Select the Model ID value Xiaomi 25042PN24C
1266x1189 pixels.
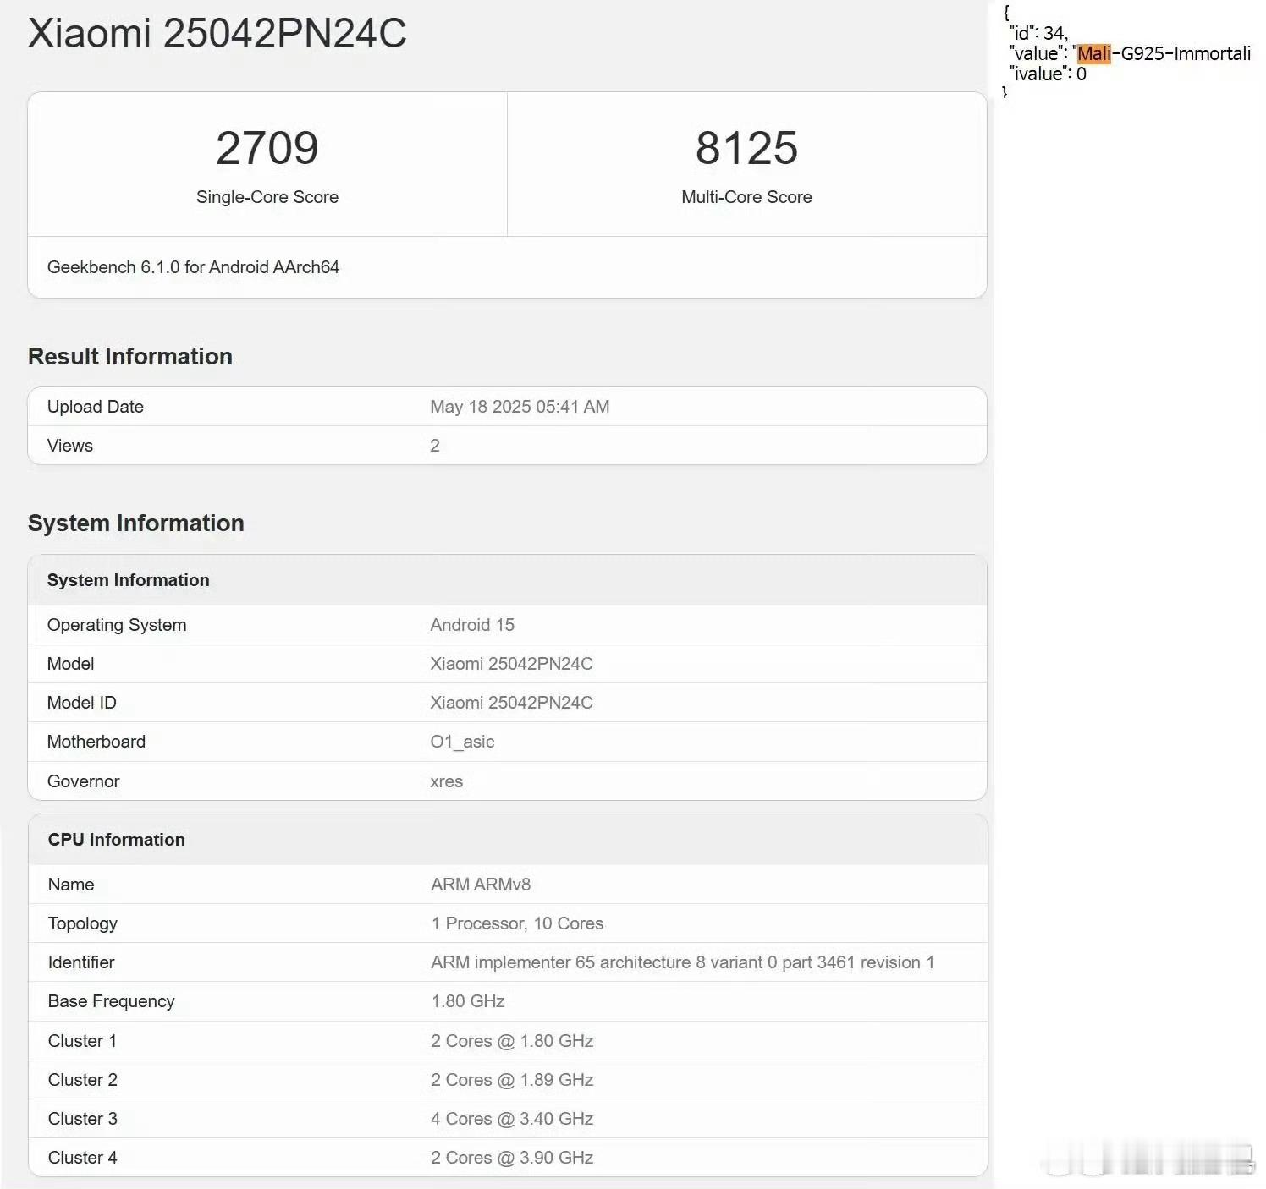(511, 703)
